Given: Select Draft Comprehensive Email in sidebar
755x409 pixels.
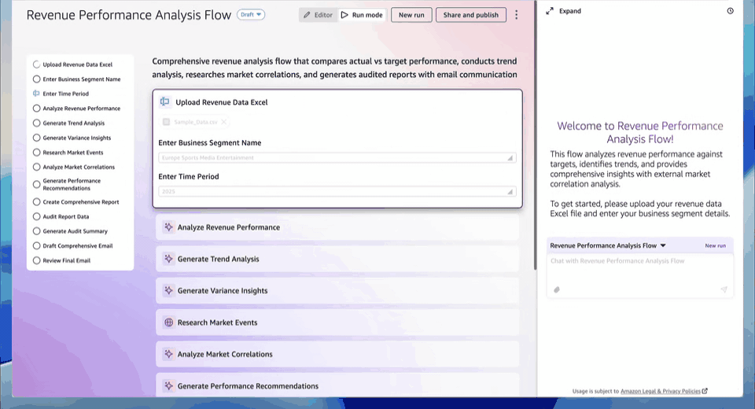Looking at the screenshot, I should (x=78, y=245).
